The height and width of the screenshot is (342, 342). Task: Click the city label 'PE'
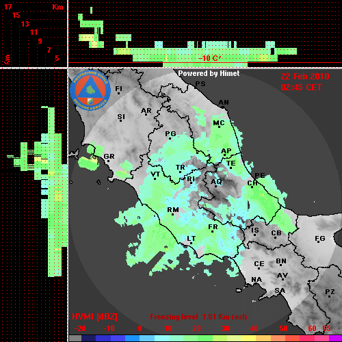coord(260,175)
